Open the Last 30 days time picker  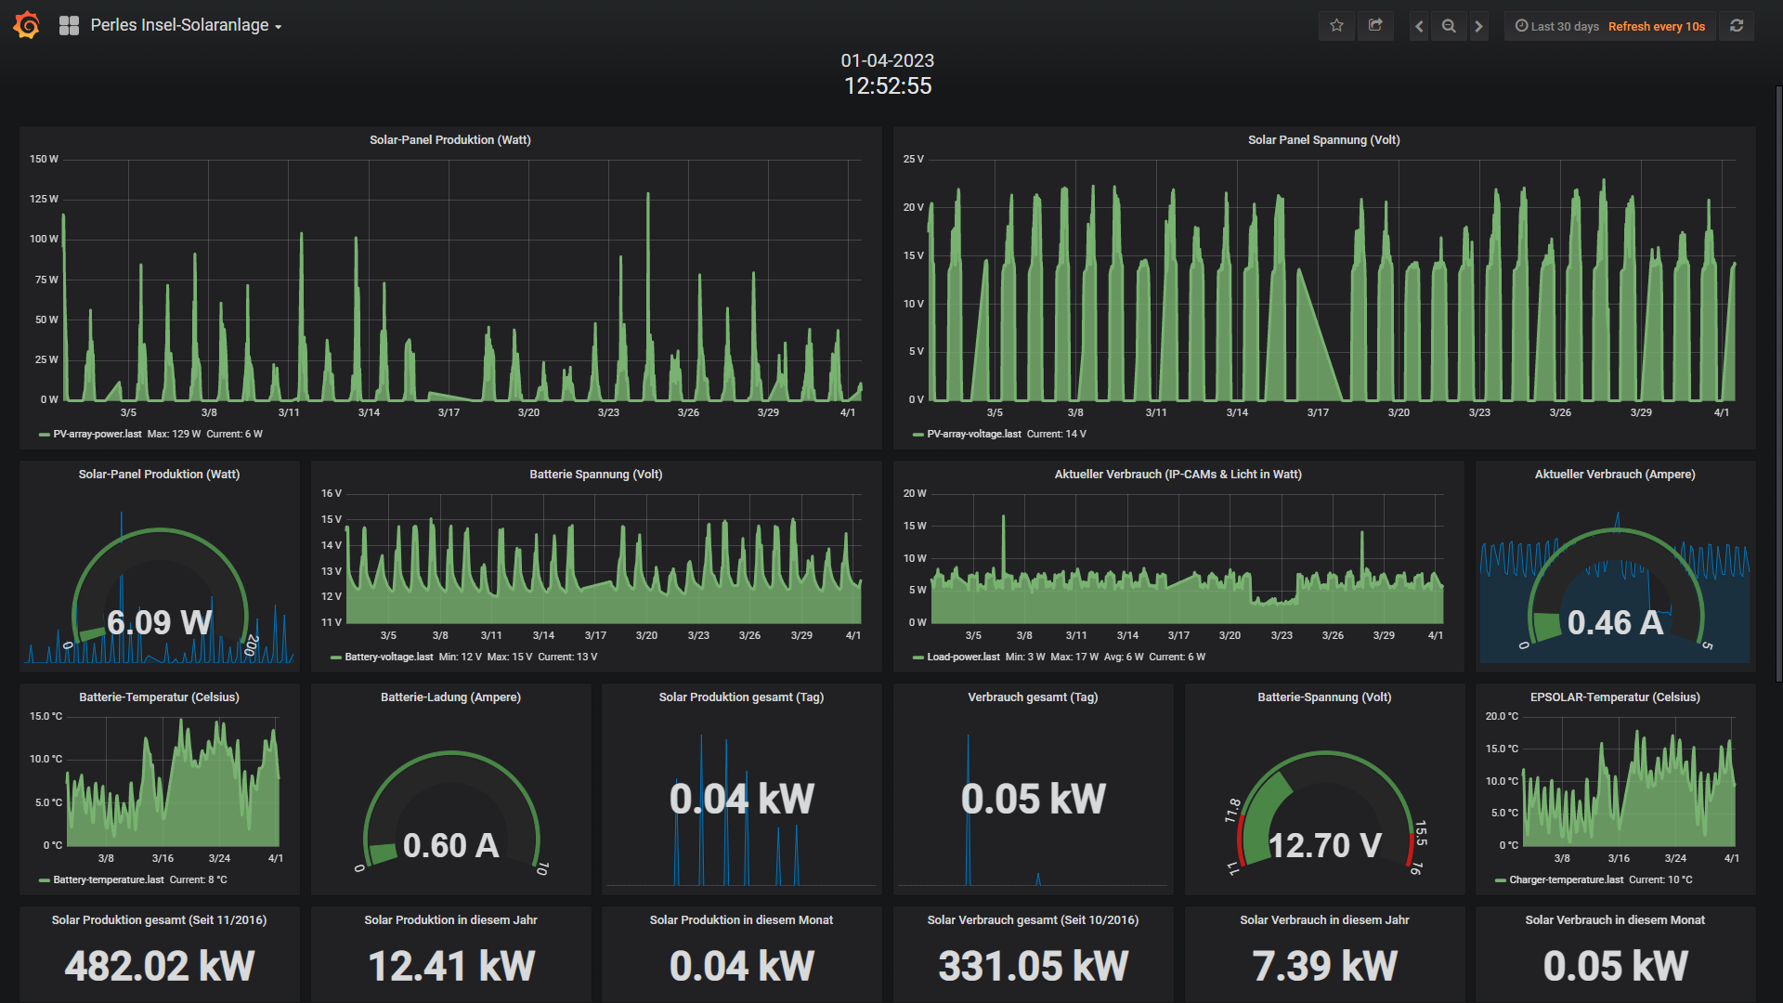[x=1557, y=26]
